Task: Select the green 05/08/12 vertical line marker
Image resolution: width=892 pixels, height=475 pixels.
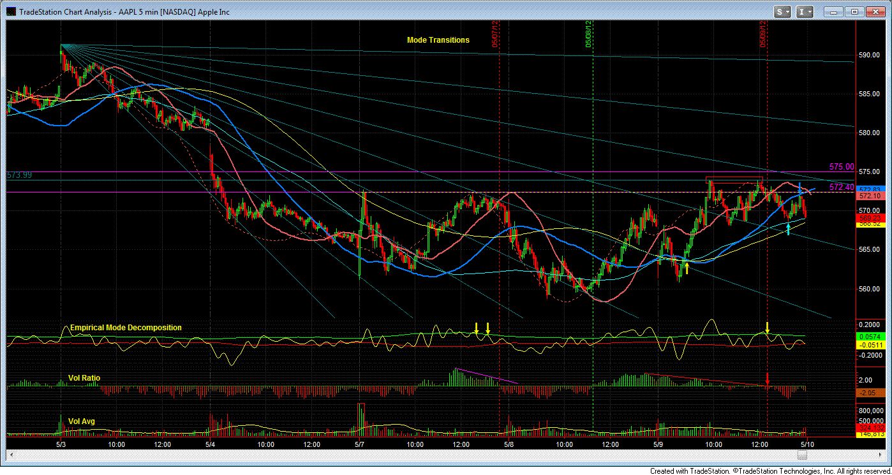Action: click(590, 33)
